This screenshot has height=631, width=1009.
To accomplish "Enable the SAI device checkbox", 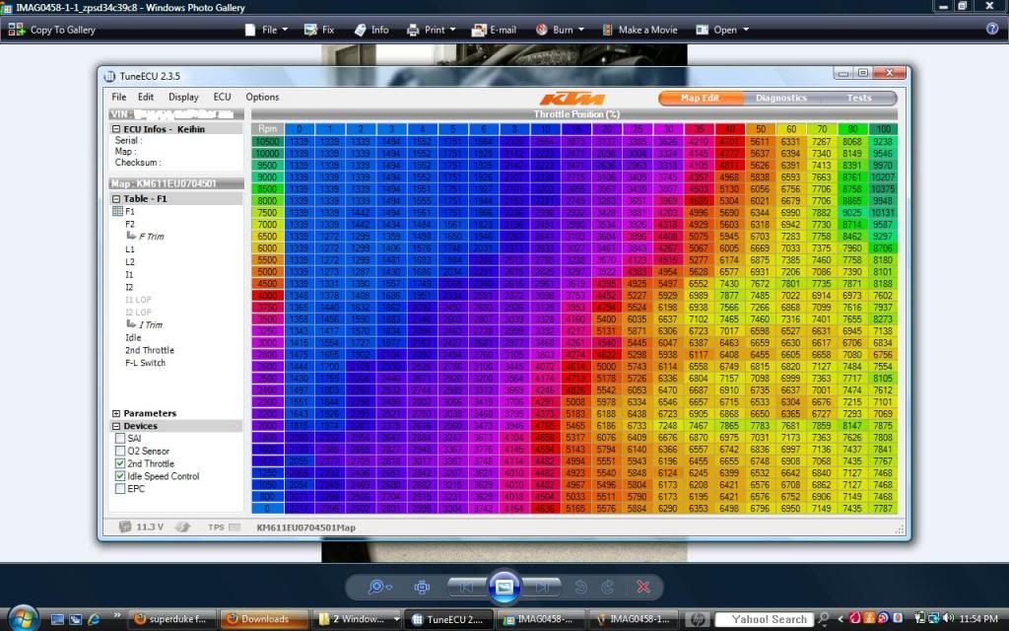I will [x=120, y=439].
